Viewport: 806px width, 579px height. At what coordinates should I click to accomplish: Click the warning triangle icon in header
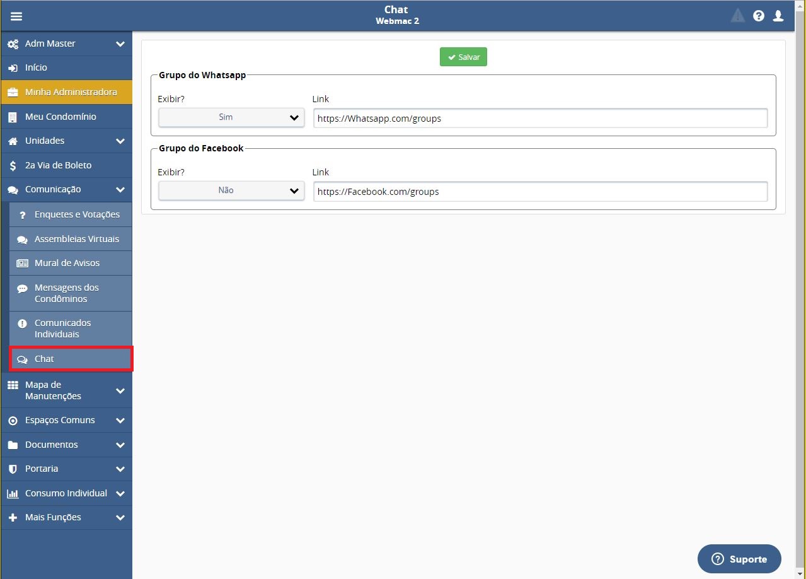point(737,16)
